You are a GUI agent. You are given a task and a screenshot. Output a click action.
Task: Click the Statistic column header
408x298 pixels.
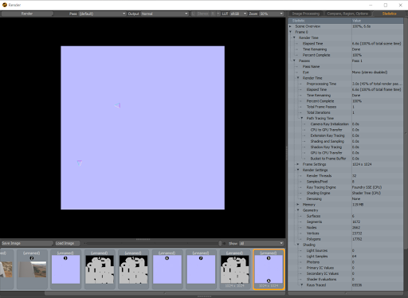click(320, 21)
